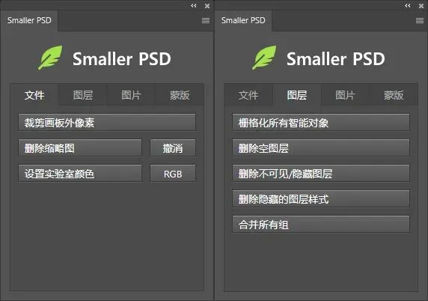Click the 删除空图层 button

click(x=321, y=148)
